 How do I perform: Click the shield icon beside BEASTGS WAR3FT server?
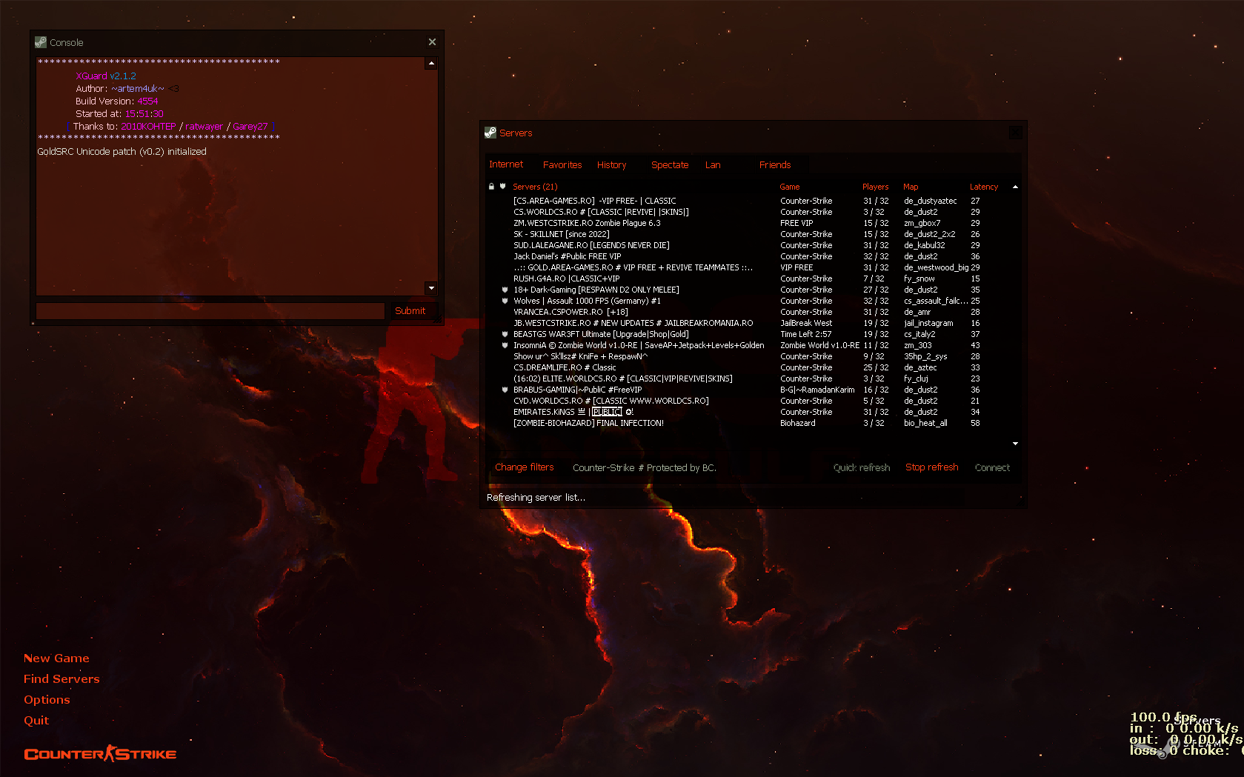point(505,334)
